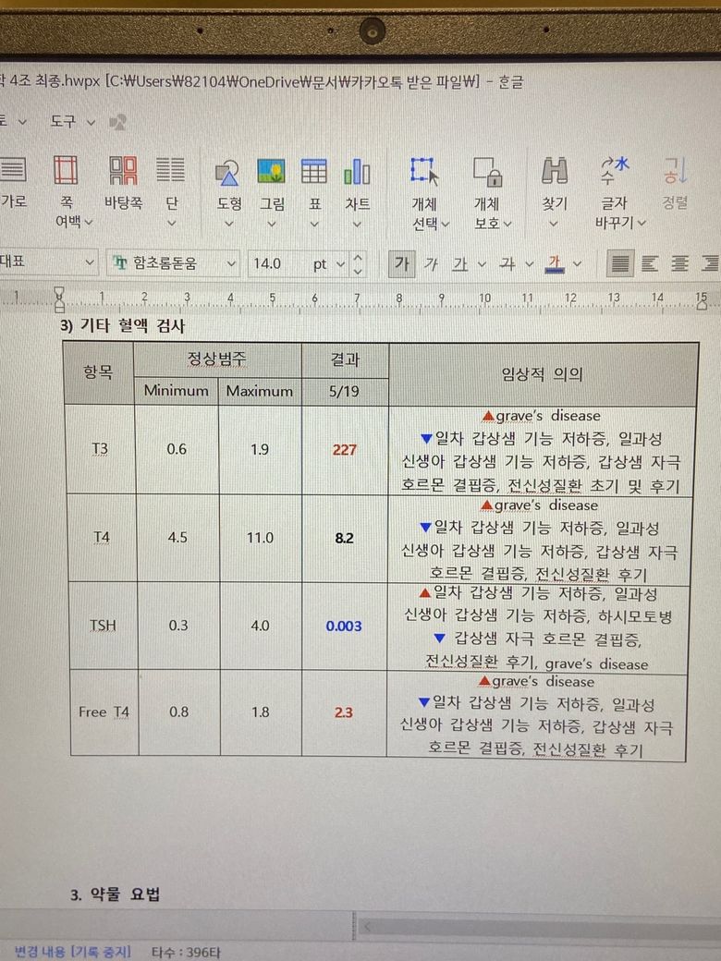This screenshot has width=721, height=961.
Task: Open the font color 가 swatch
Action: click(555, 264)
